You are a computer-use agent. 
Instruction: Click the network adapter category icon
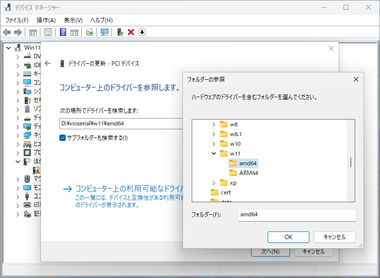coord(27,135)
